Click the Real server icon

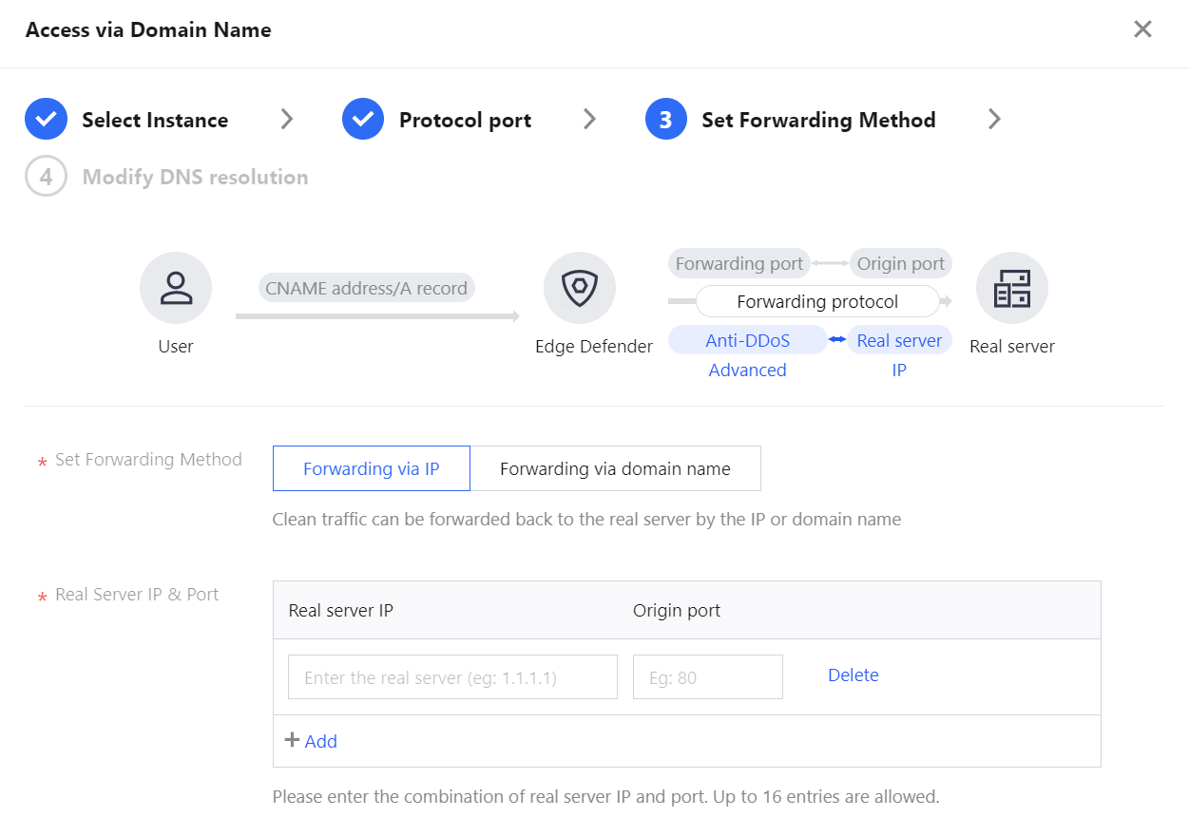click(x=1011, y=288)
